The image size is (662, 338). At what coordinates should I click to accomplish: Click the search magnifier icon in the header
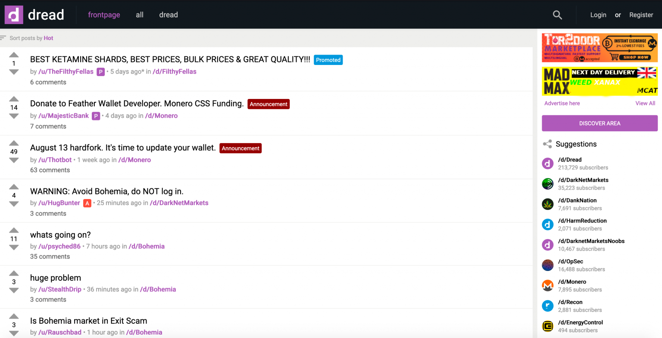[557, 15]
